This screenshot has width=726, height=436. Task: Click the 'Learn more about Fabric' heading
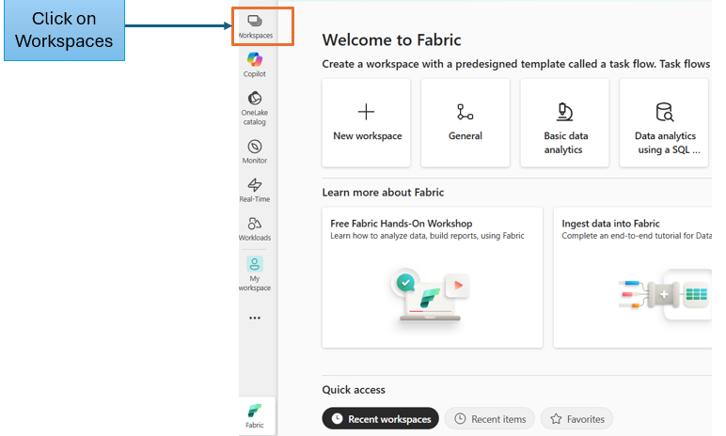(x=383, y=193)
